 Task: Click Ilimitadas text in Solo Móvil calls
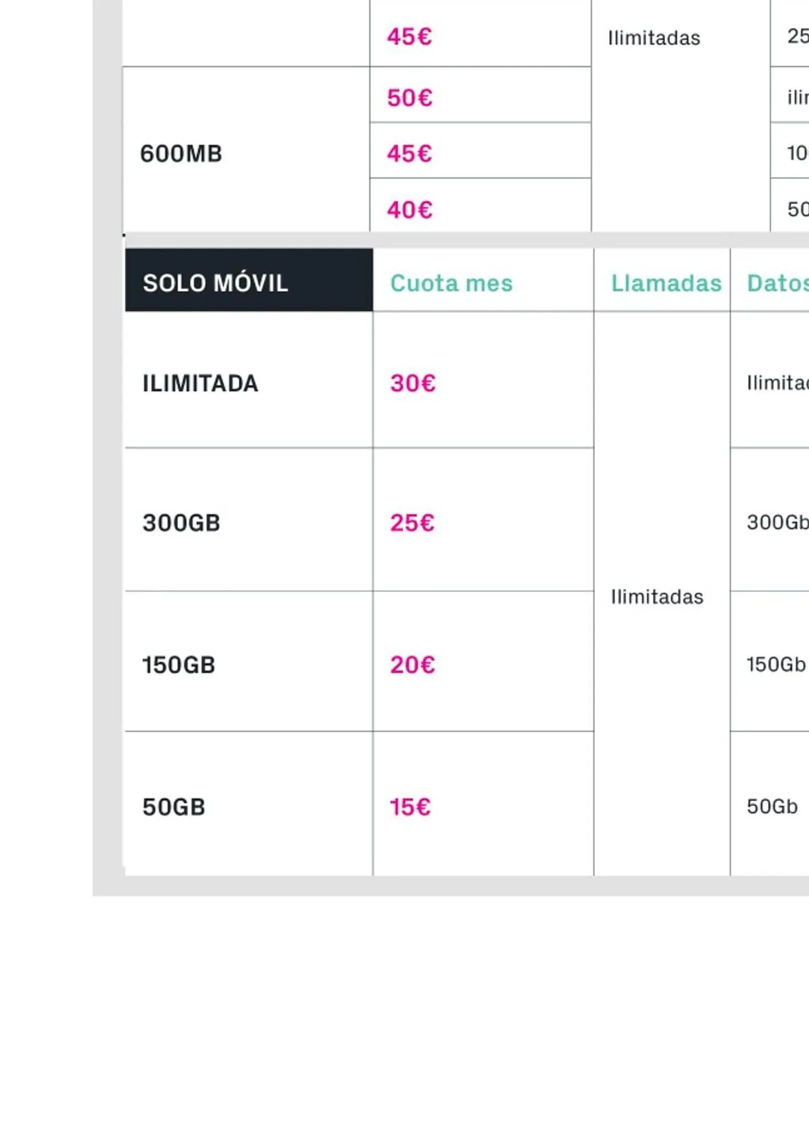[657, 597]
